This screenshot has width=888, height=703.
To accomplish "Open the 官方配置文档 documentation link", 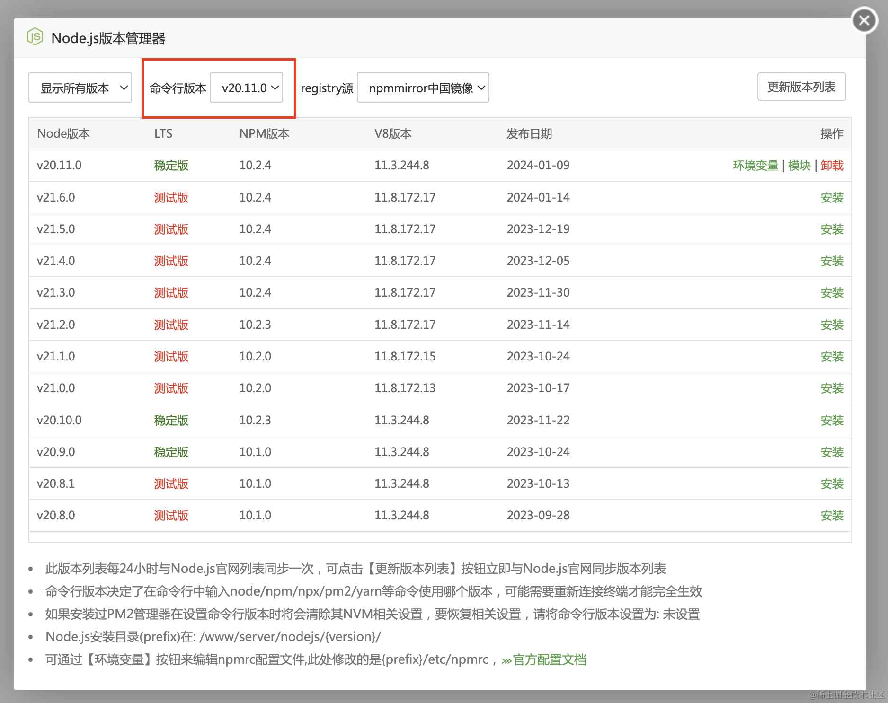I will click(x=551, y=659).
